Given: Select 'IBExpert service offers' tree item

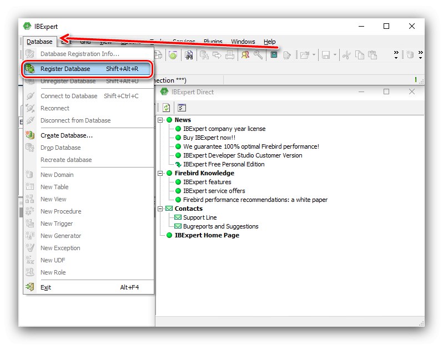Looking at the screenshot, I should pyautogui.click(x=214, y=191).
